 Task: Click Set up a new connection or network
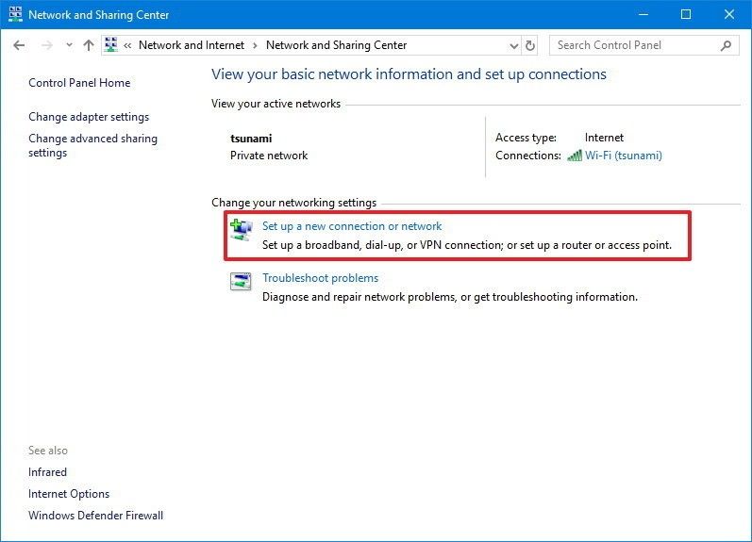(x=352, y=225)
